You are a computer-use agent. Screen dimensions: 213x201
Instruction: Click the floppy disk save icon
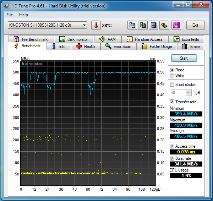pyautogui.click(x=154, y=25)
